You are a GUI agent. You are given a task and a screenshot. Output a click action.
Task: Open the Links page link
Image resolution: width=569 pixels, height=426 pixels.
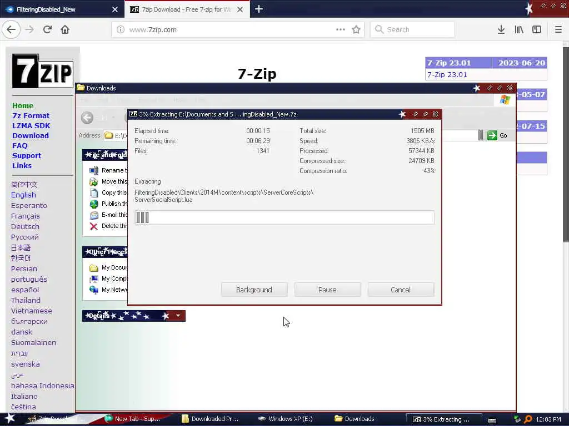[x=22, y=165]
